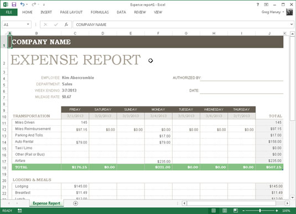
Task: Click the horizontal scrollbar right arrow
Action: pyautogui.click(x=287, y=203)
